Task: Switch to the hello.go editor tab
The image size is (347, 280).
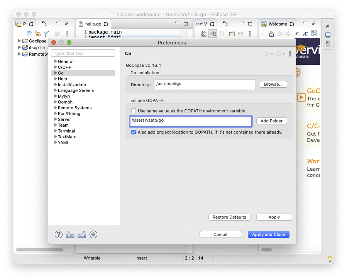Action: 93,24
